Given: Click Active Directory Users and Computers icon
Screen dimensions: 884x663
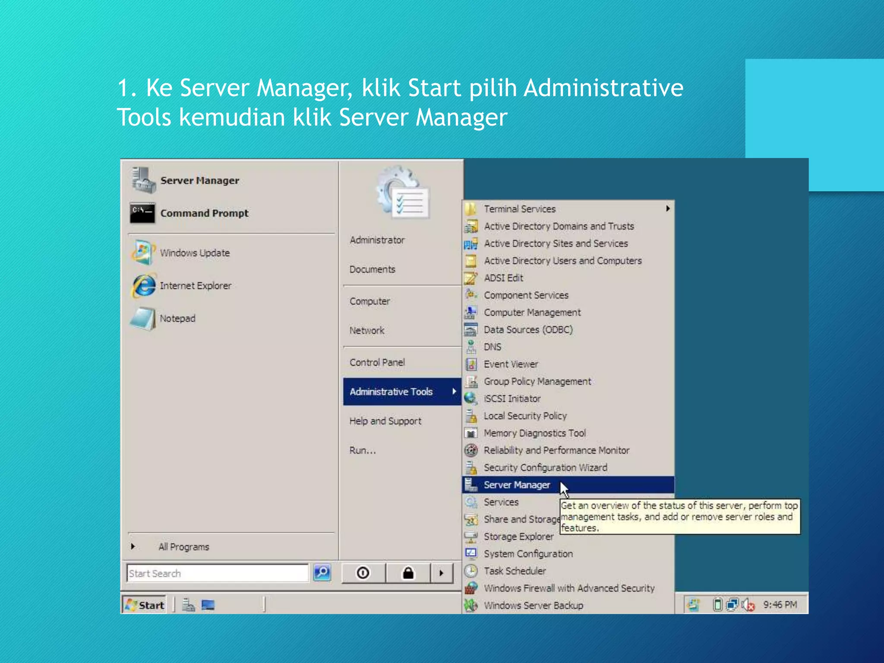Looking at the screenshot, I should 471,261.
